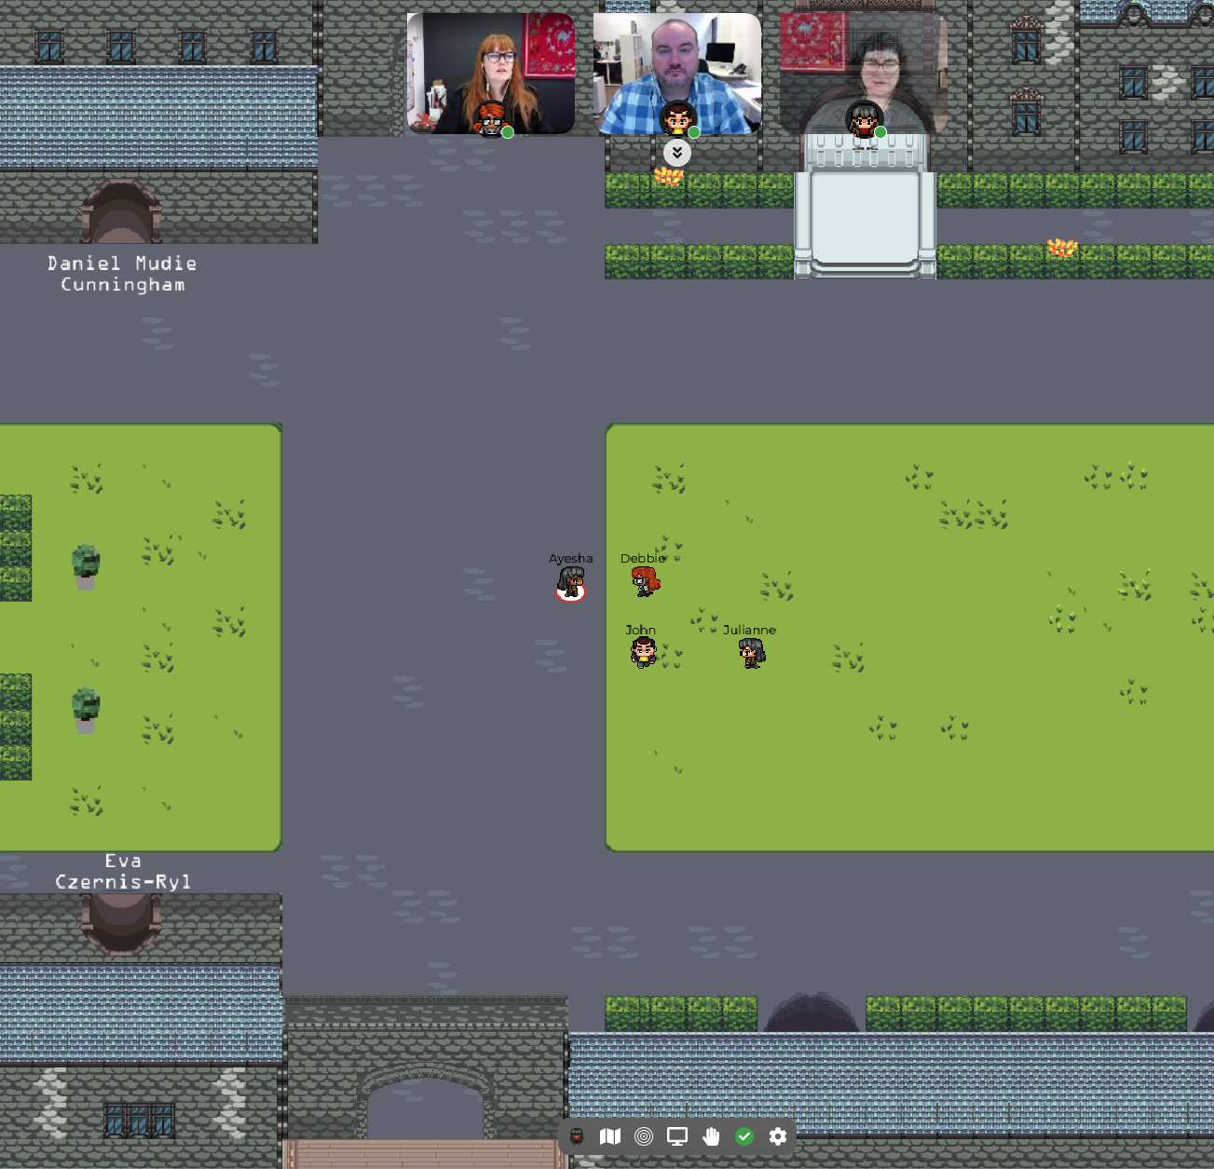Click the 'Daniel Mudie Cunningham' door label
1214x1169 pixels.
tap(122, 274)
